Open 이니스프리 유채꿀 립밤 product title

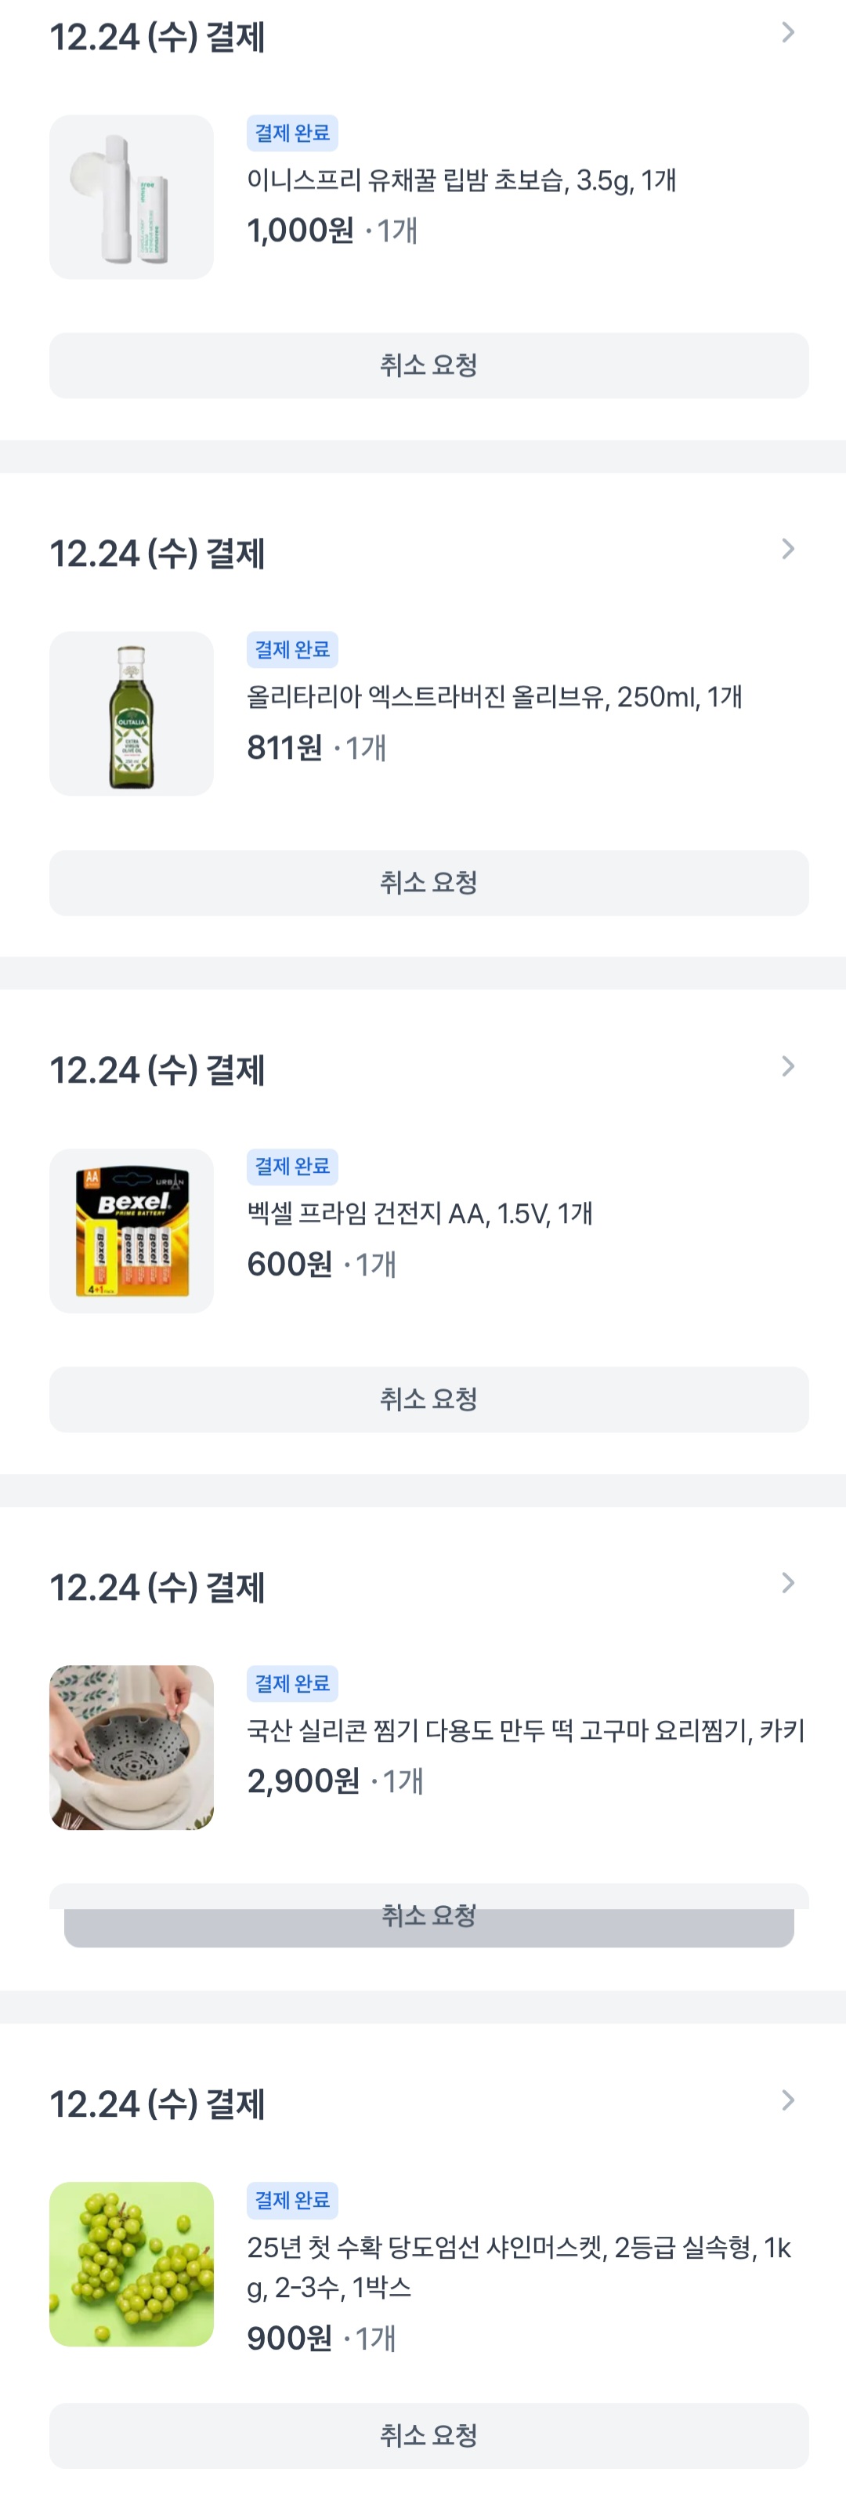coord(461,180)
